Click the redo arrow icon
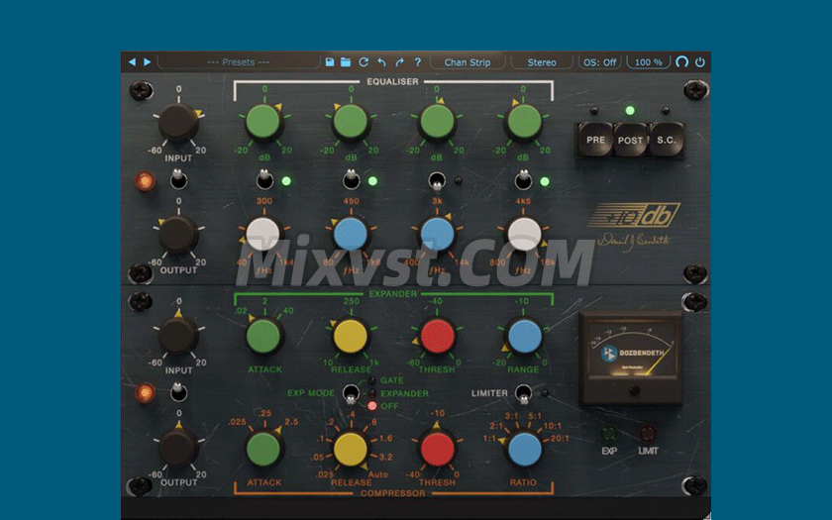This screenshot has height=520, width=832. point(399,62)
